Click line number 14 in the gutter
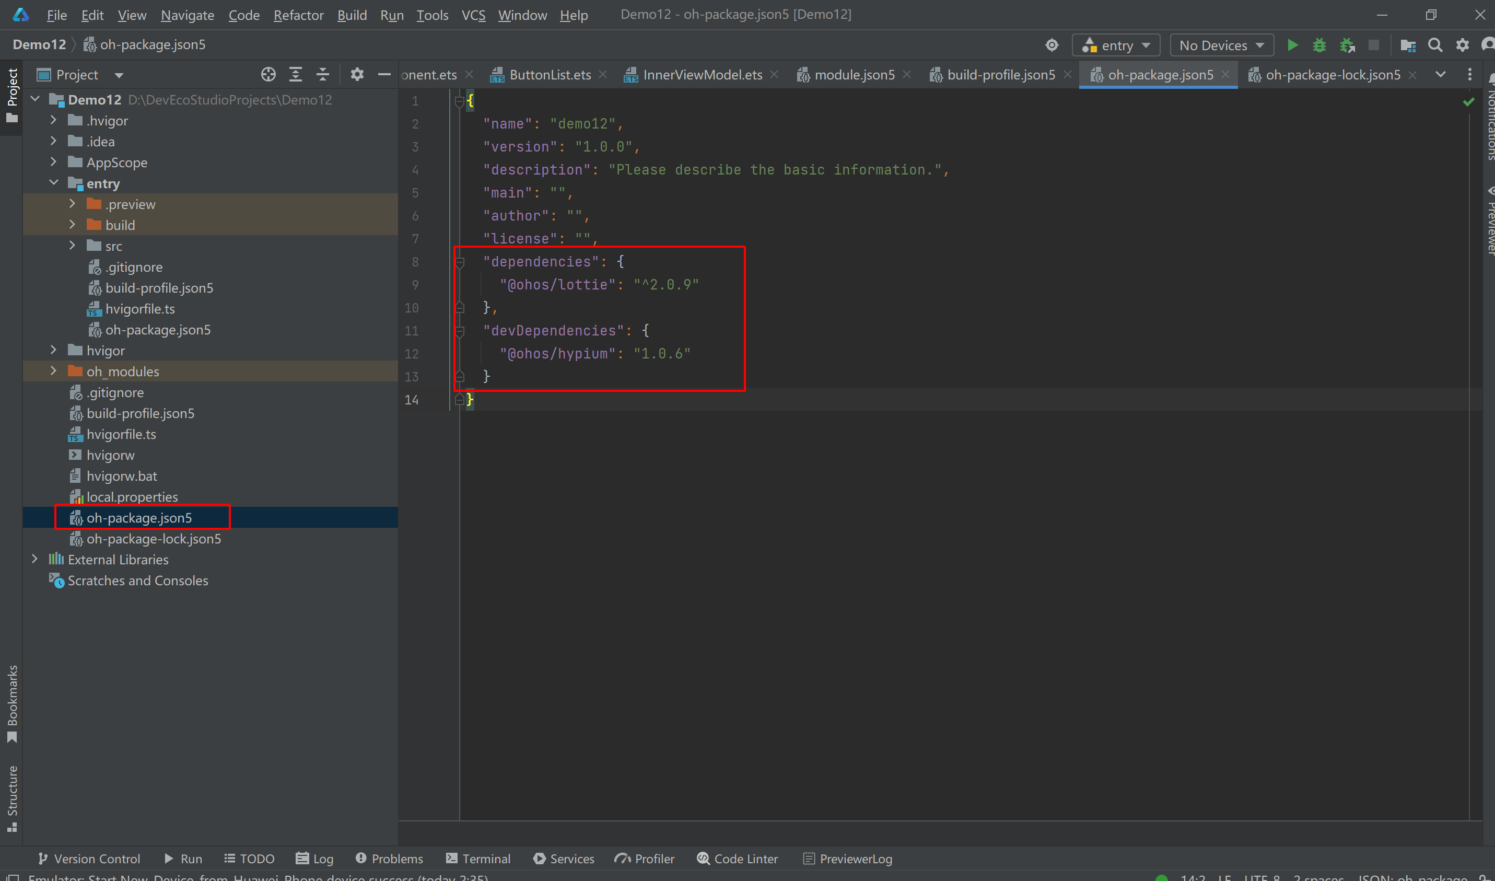Screen dimensions: 1495x881 click(x=412, y=400)
